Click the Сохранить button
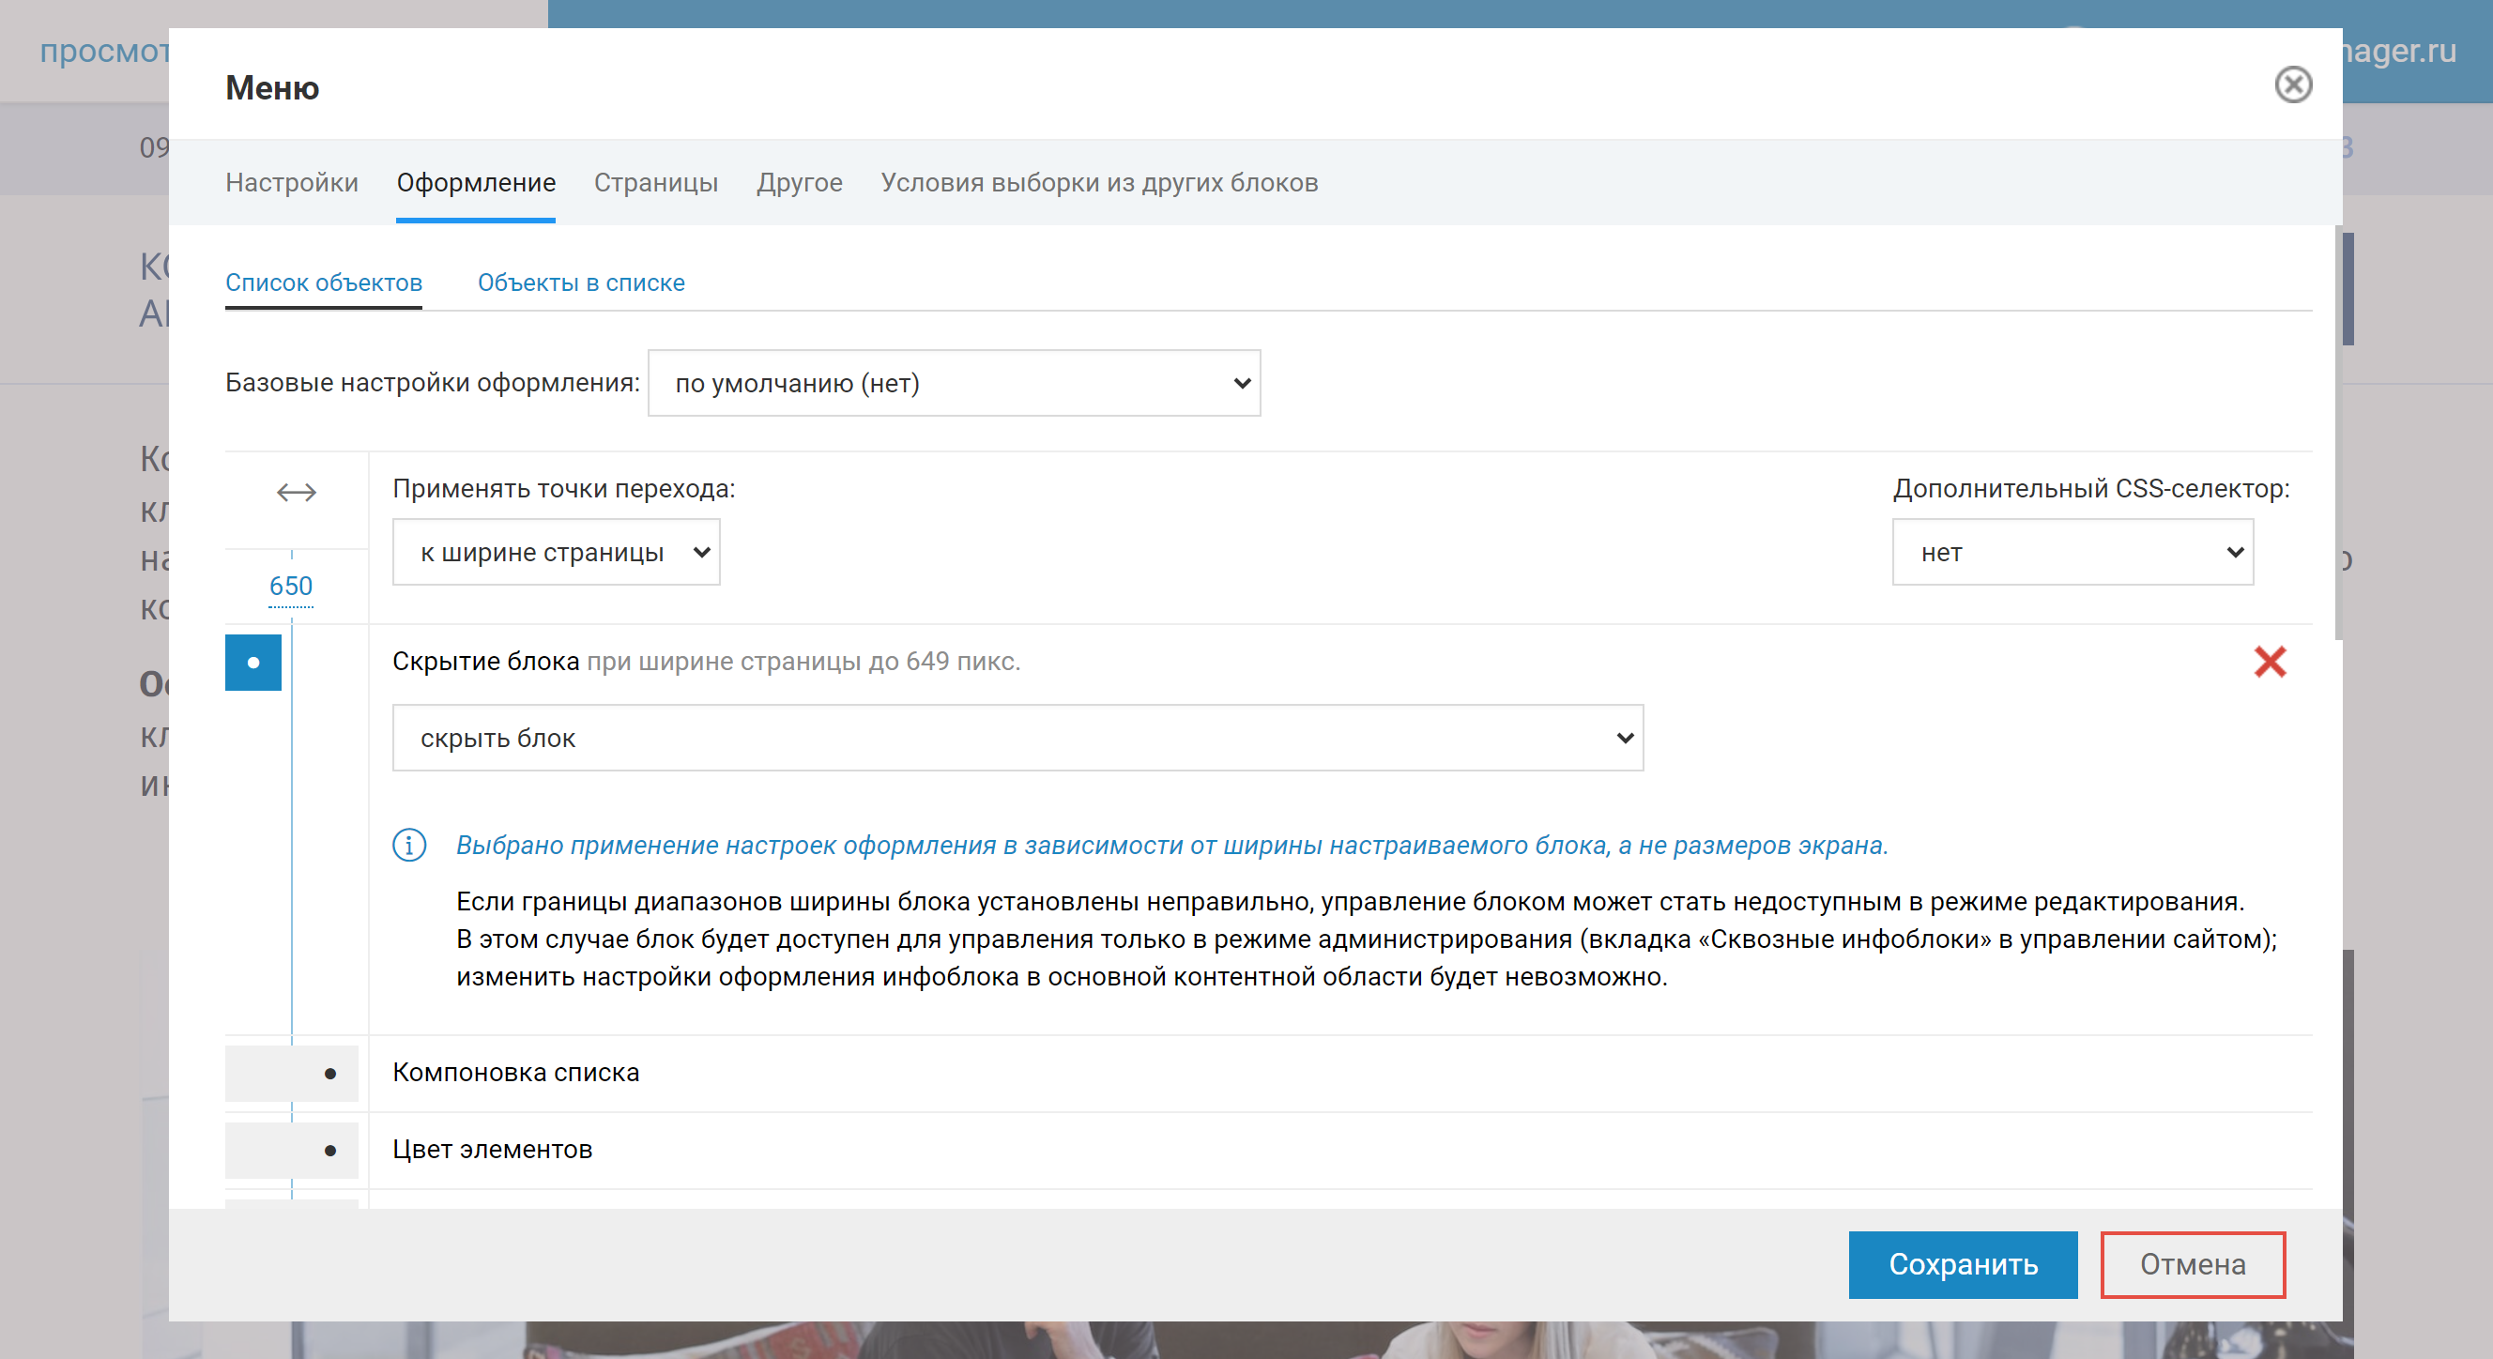The height and width of the screenshot is (1359, 2493). click(1962, 1265)
